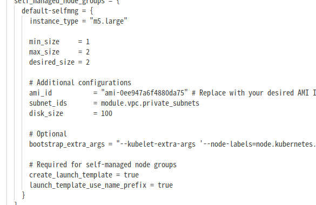The image size is (316, 205).
Task: Click the opening brace after default-selfmng
Action: [x=91, y=11]
